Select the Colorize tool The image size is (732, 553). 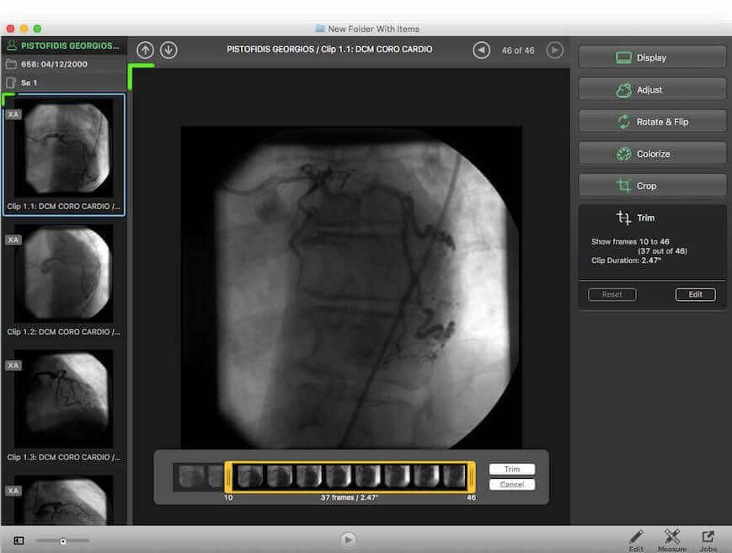pyautogui.click(x=651, y=153)
